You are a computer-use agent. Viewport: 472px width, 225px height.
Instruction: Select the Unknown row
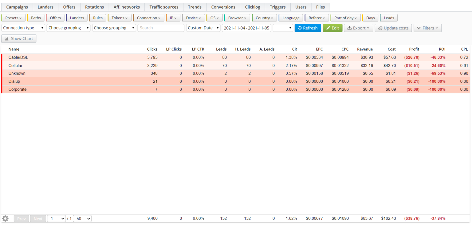(236, 73)
